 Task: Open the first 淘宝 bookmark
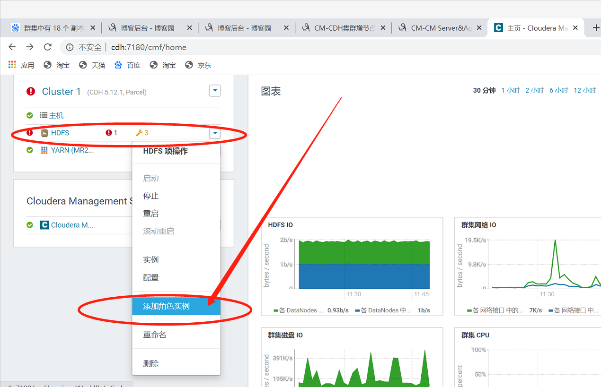(x=57, y=65)
